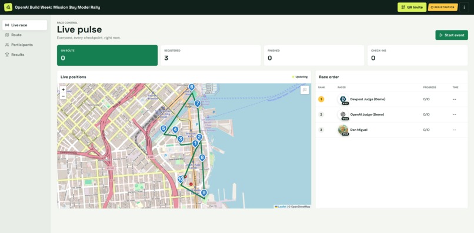Select the Don Miguel racer name
This screenshot has height=233, width=474.
[359, 130]
